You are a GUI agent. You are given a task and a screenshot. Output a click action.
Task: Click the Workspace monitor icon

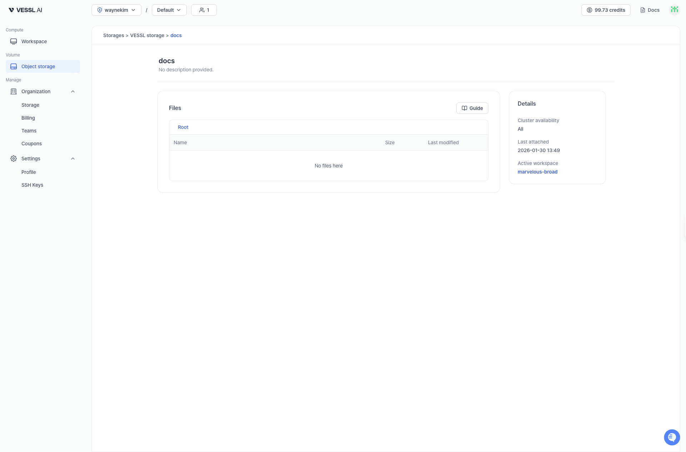[x=14, y=41]
